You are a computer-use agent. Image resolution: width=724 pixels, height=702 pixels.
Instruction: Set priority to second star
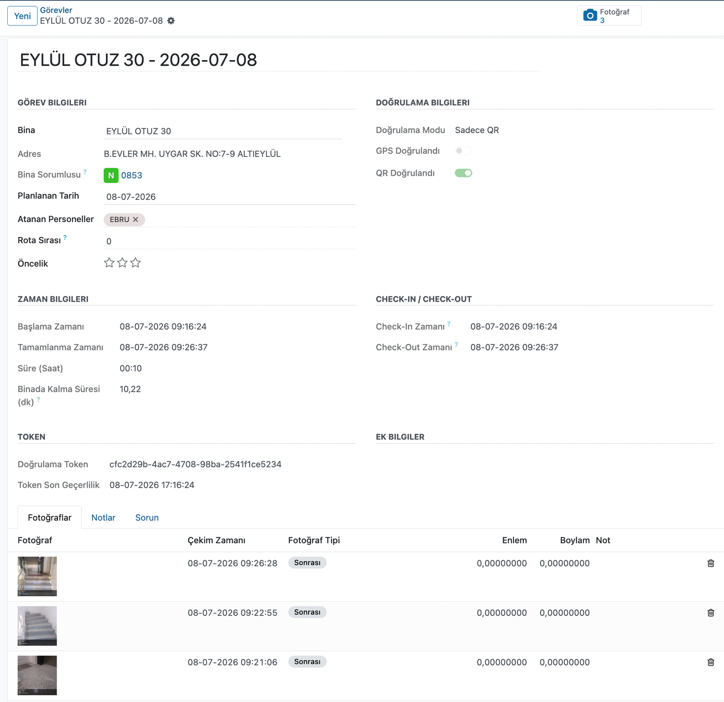pyautogui.click(x=122, y=263)
